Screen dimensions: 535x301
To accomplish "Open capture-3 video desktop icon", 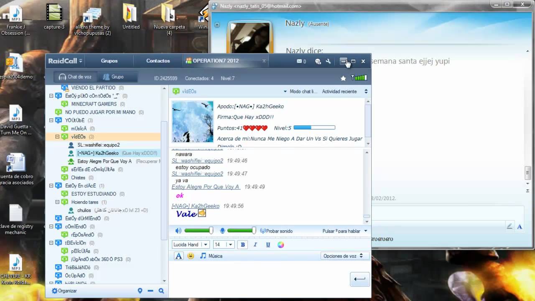I will click(x=54, y=17).
